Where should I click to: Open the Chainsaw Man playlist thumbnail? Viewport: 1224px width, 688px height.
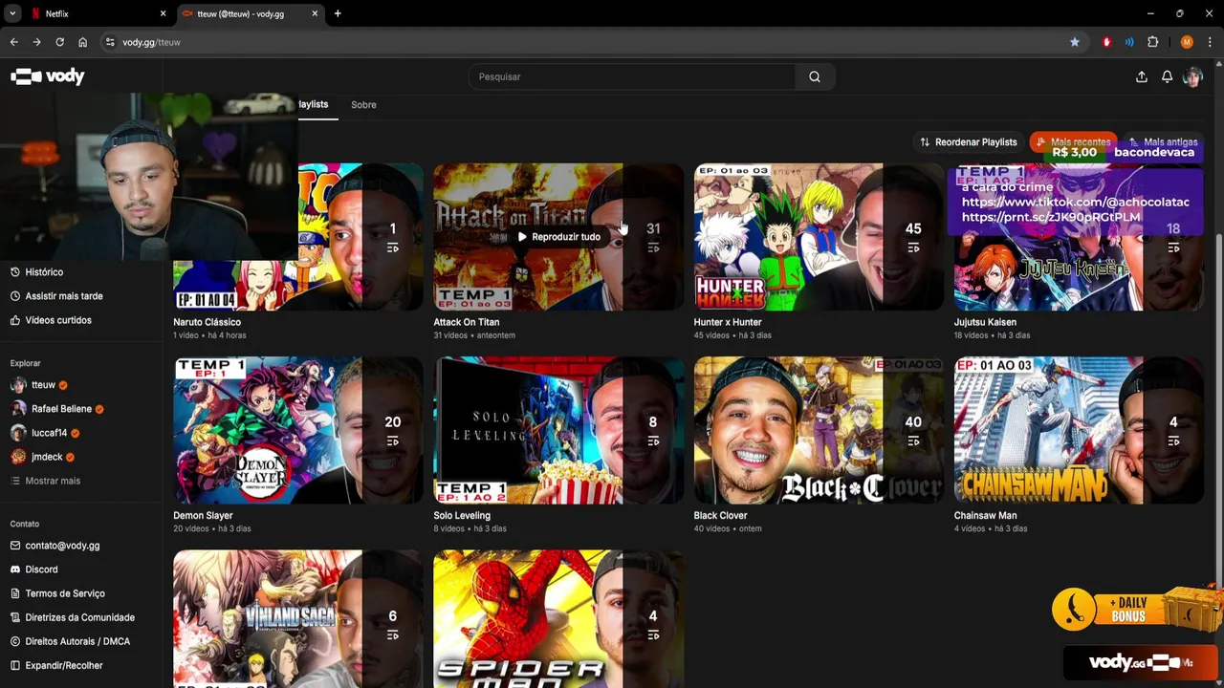(x=1079, y=430)
